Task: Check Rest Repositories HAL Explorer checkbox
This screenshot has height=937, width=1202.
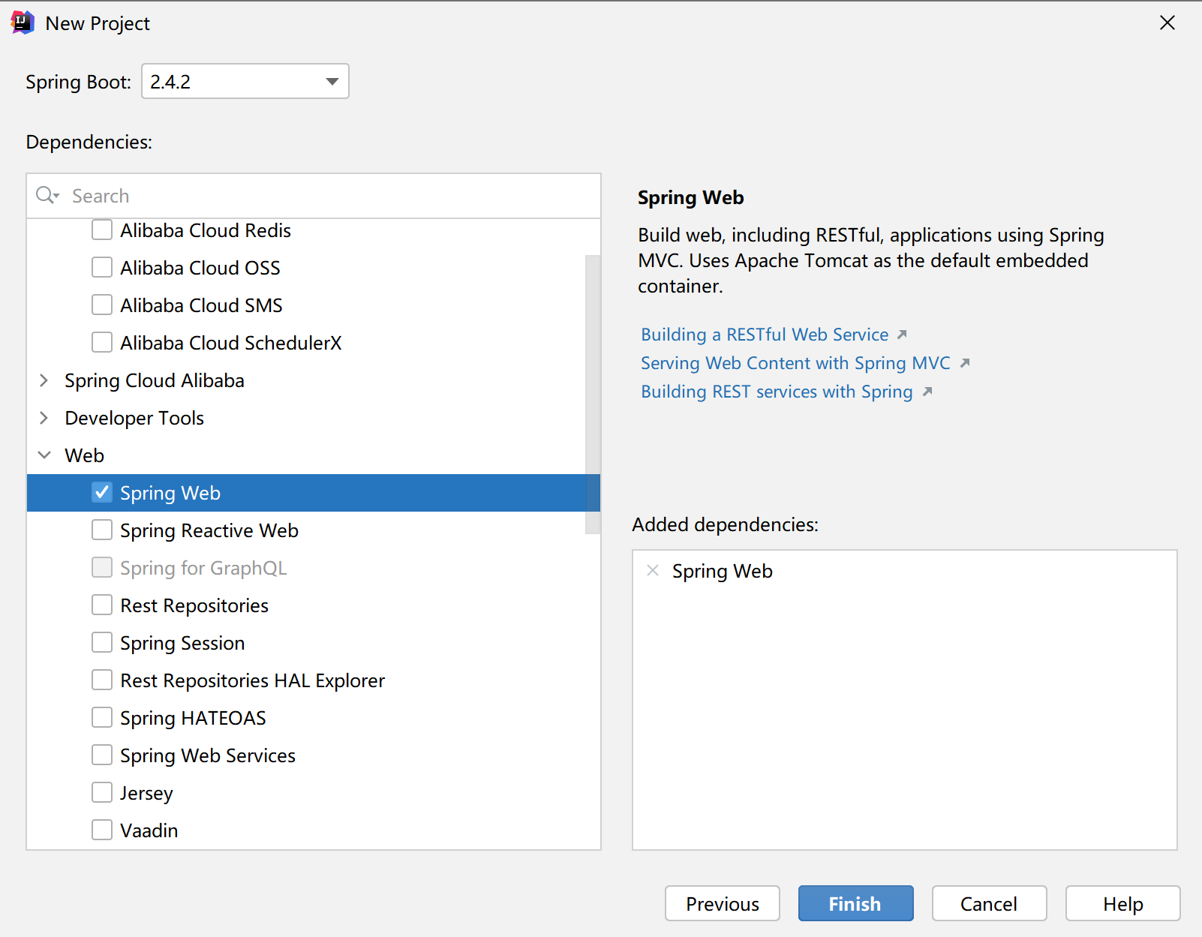Action: click(102, 680)
